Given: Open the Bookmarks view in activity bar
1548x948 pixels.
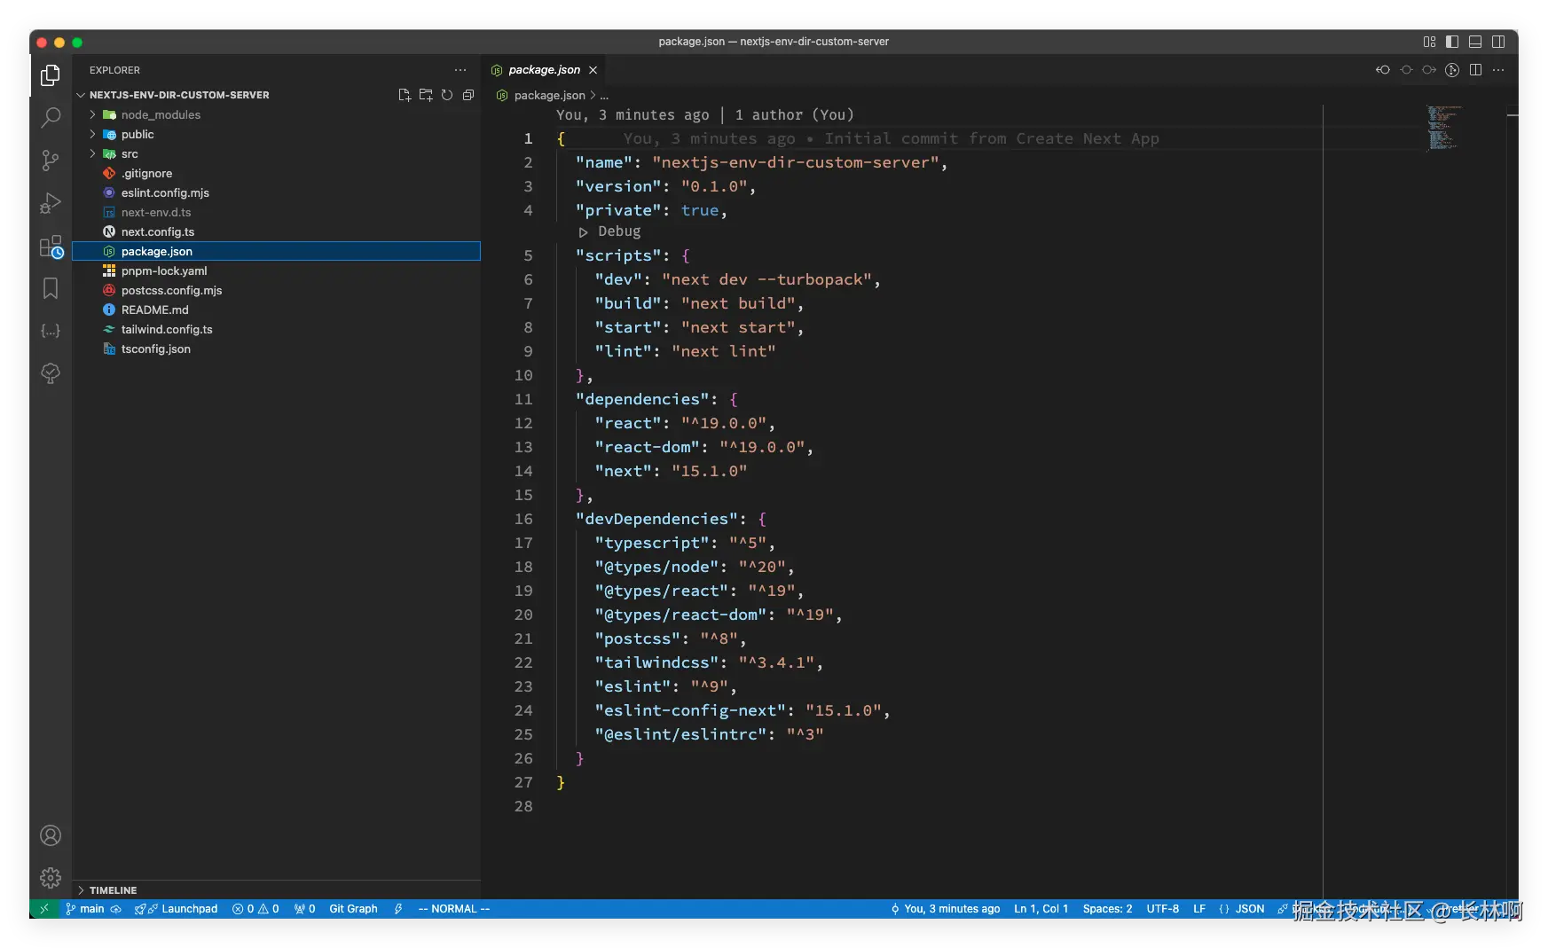Looking at the screenshot, I should point(51,288).
